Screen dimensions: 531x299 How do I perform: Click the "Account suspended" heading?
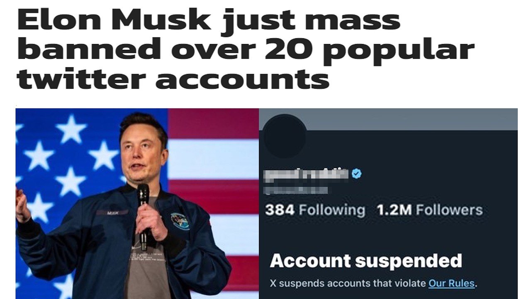pyautogui.click(x=365, y=261)
